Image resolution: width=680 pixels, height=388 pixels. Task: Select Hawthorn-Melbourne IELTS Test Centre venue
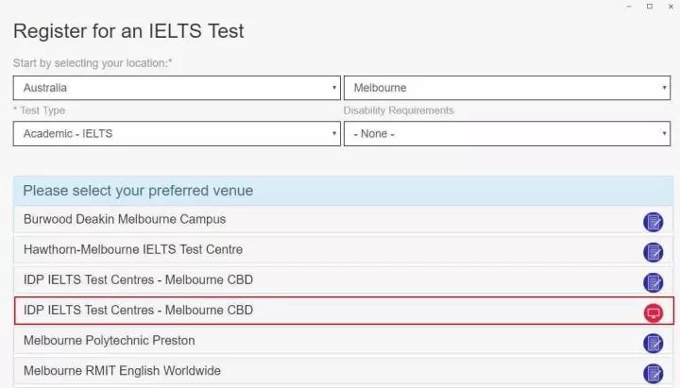[344, 250]
